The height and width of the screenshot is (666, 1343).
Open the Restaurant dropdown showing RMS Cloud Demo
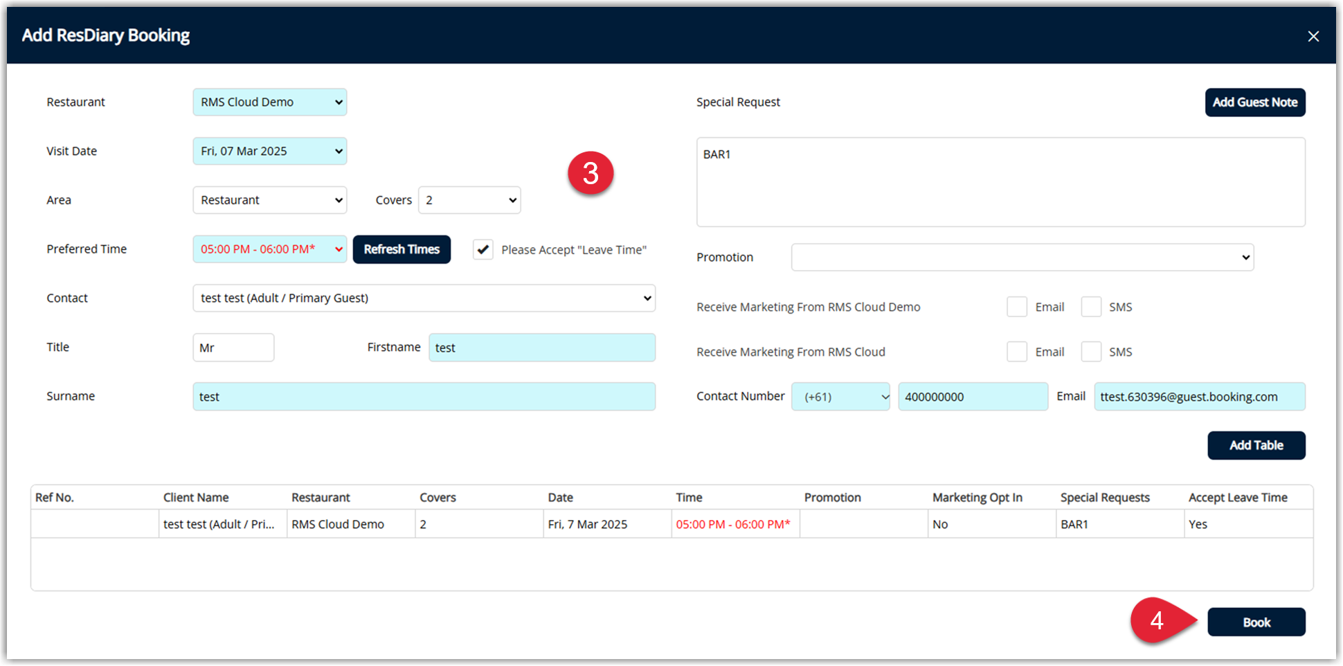[x=270, y=102]
